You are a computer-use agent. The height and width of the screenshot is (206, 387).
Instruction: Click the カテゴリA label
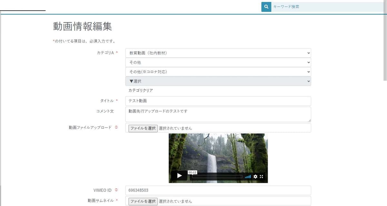pos(105,53)
